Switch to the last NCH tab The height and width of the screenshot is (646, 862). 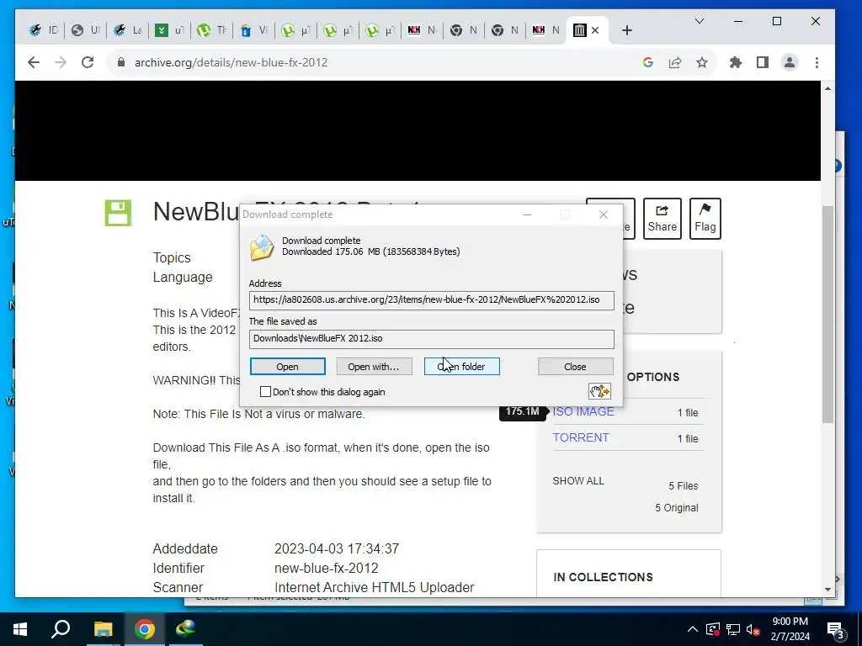click(x=546, y=30)
